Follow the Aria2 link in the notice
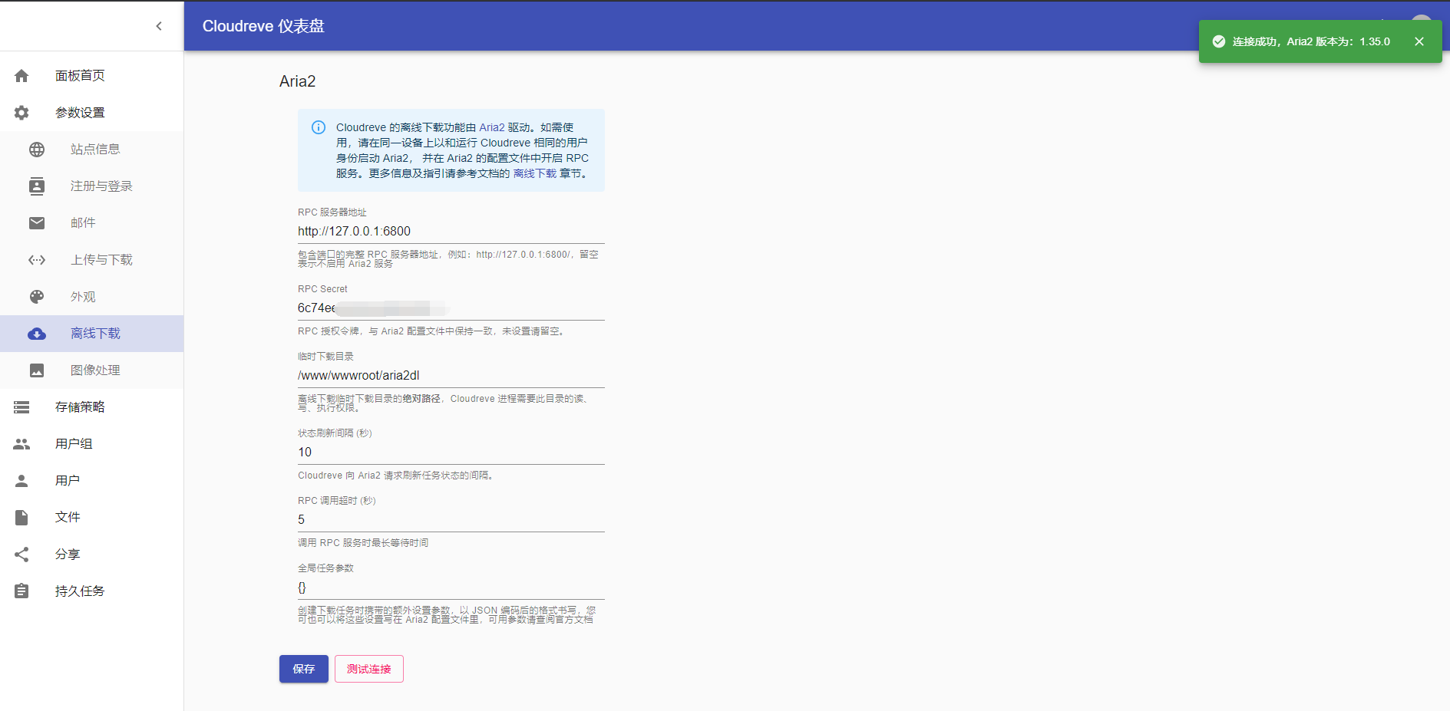The image size is (1450, 711). [492, 127]
